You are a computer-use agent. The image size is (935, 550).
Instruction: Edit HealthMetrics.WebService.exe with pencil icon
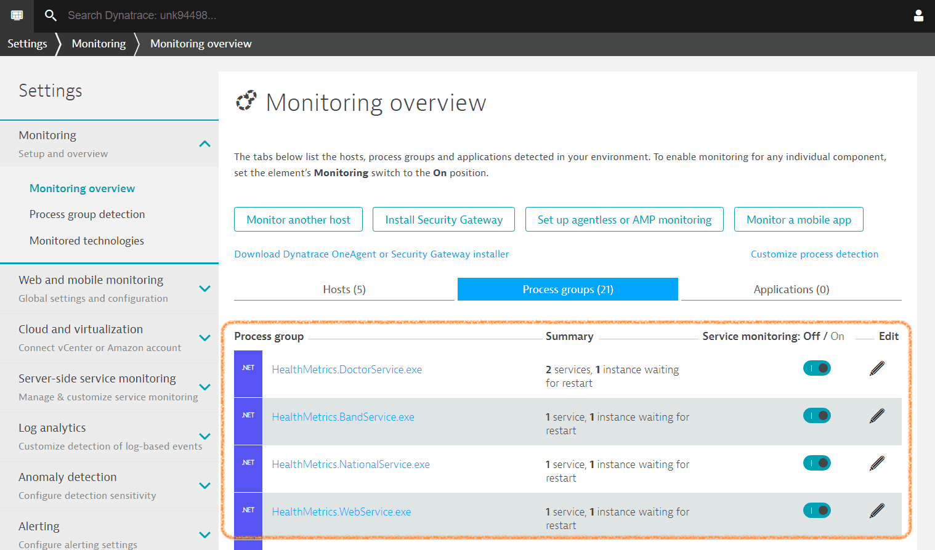(x=877, y=511)
